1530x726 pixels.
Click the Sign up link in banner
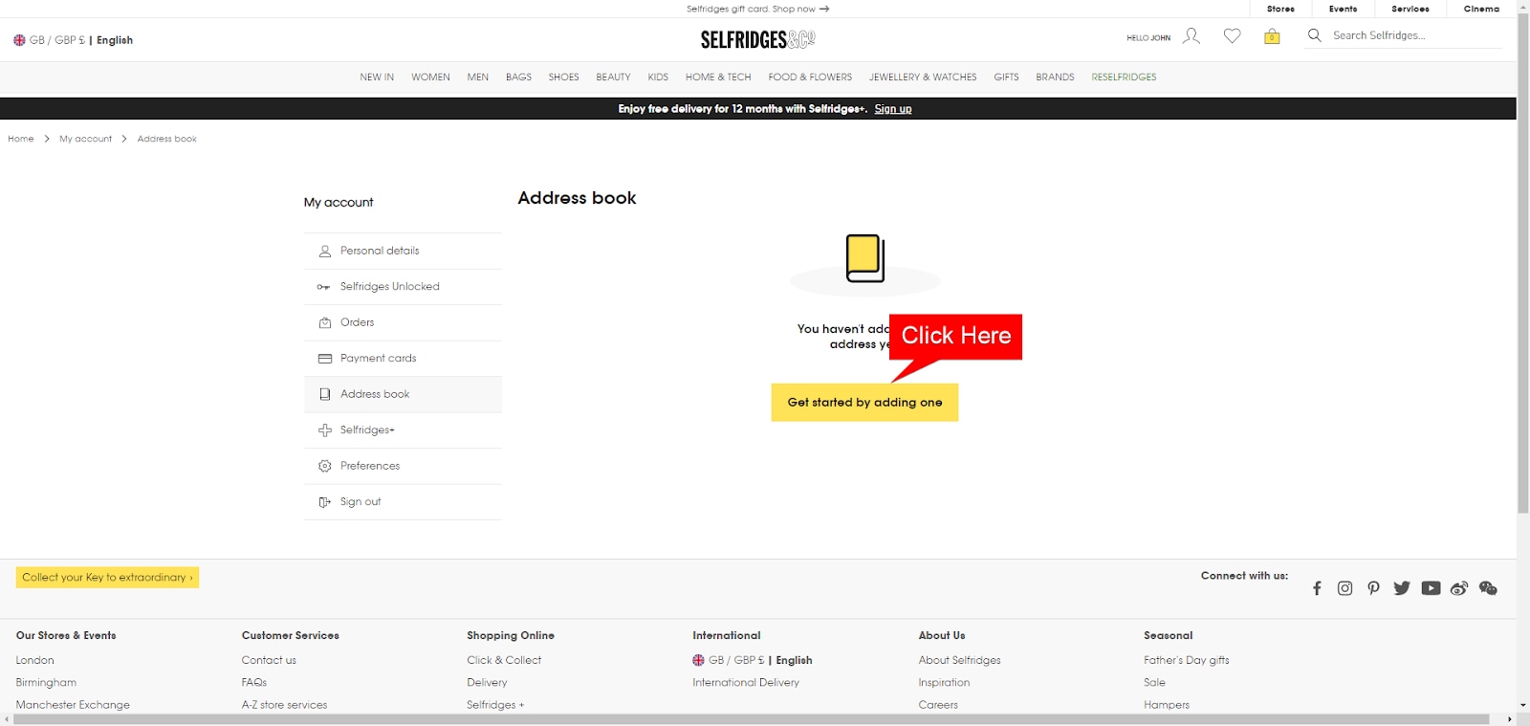pyautogui.click(x=892, y=109)
